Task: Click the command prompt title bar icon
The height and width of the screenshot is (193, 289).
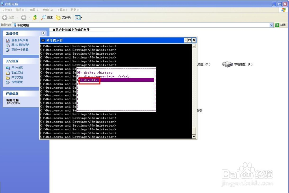Action: coord(43,40)
